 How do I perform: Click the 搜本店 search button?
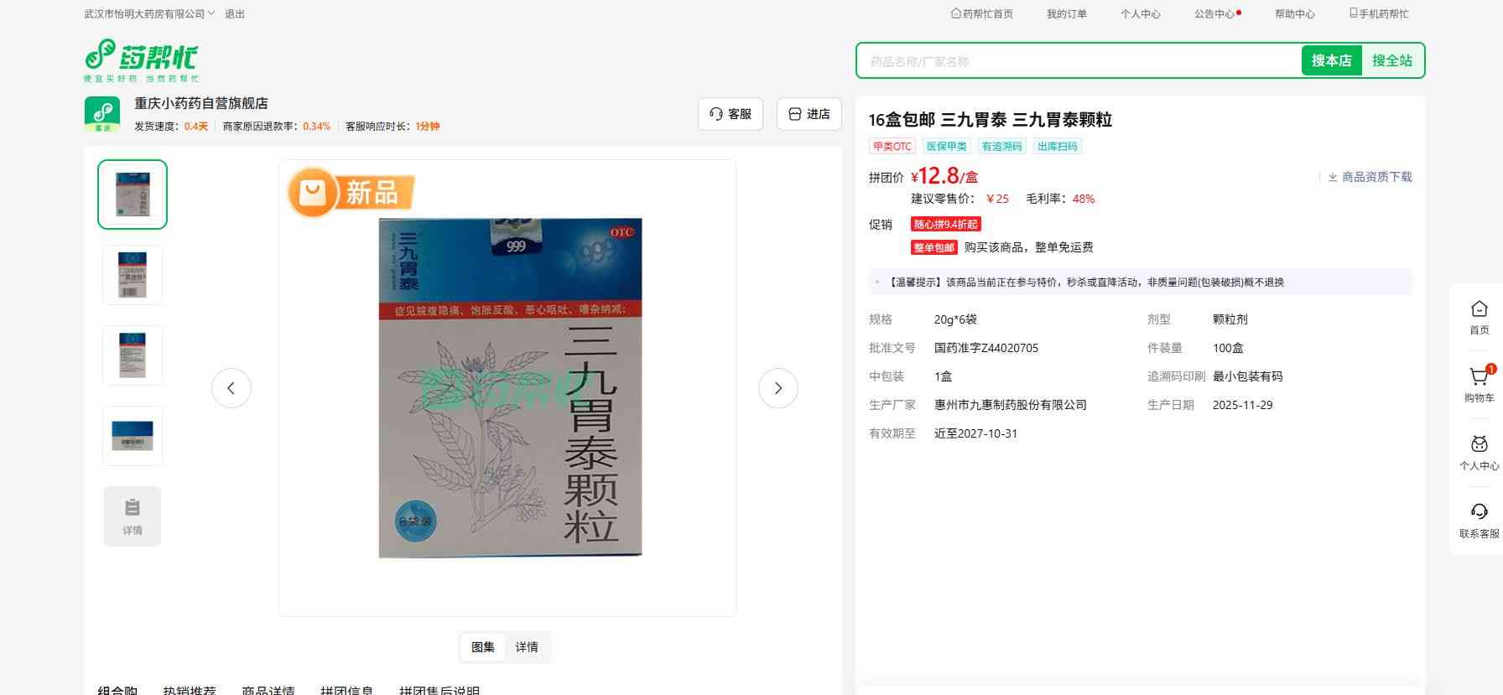pyautogui.click(x=1331, y=60)
